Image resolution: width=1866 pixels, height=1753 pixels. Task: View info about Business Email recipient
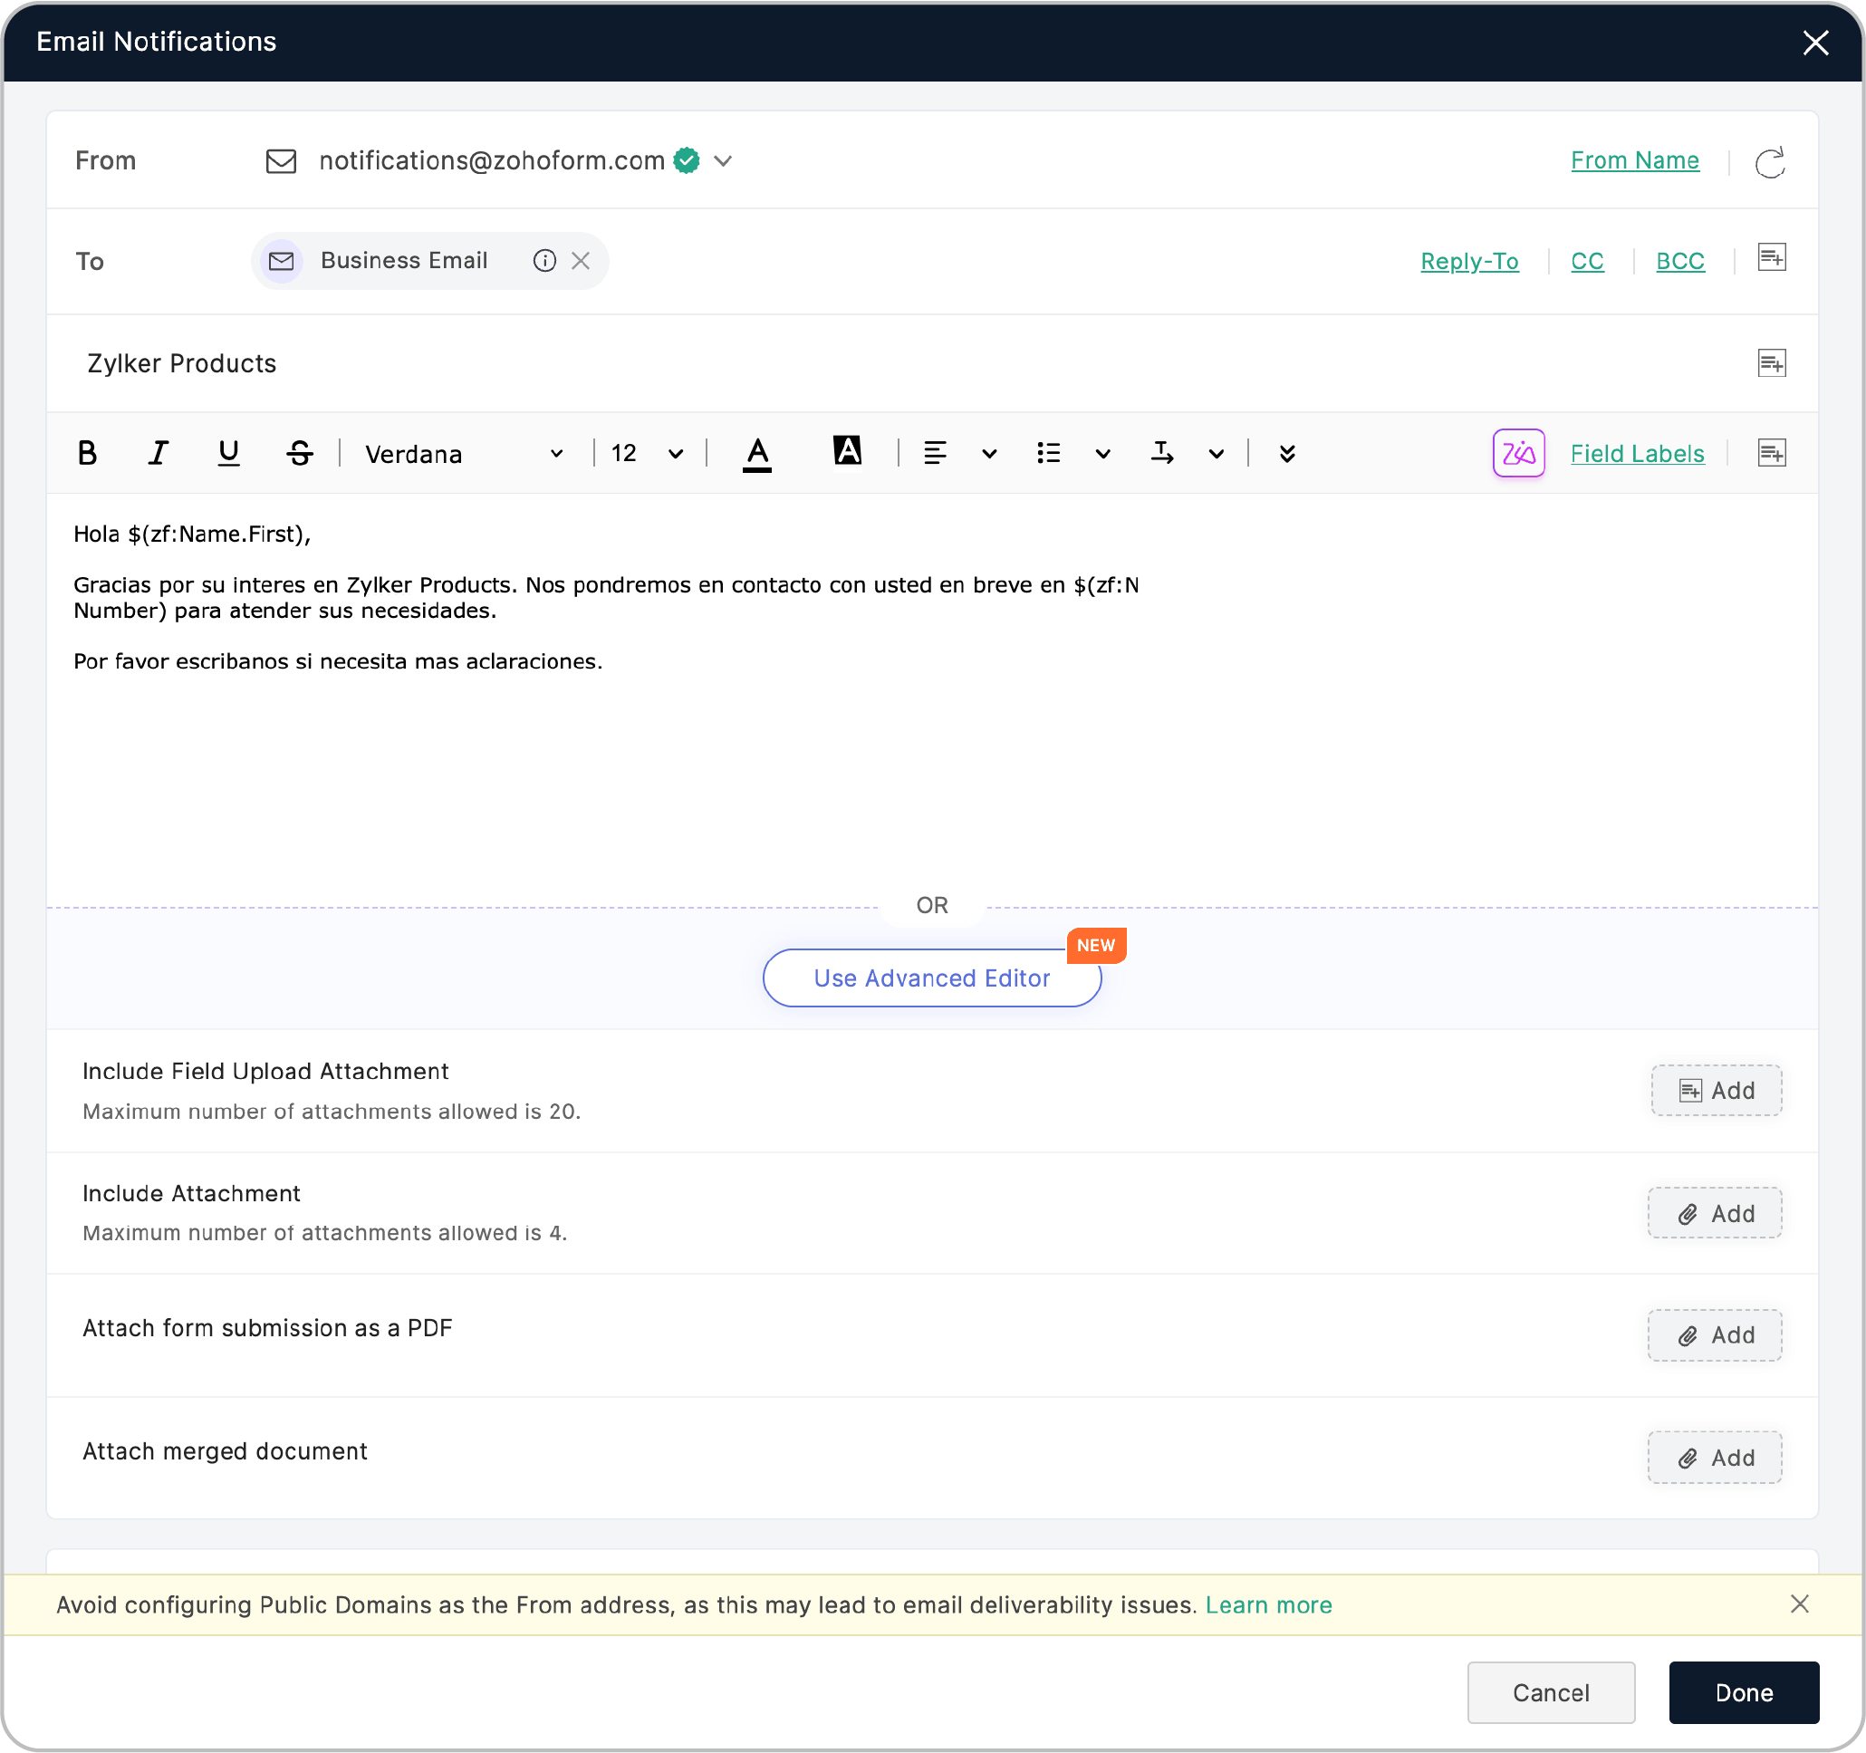[x=544, y=261]
